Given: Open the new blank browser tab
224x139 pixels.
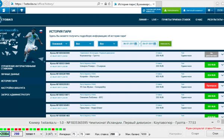Looking at the screenshot, I should pyautogui.click(x=159, y=4).
